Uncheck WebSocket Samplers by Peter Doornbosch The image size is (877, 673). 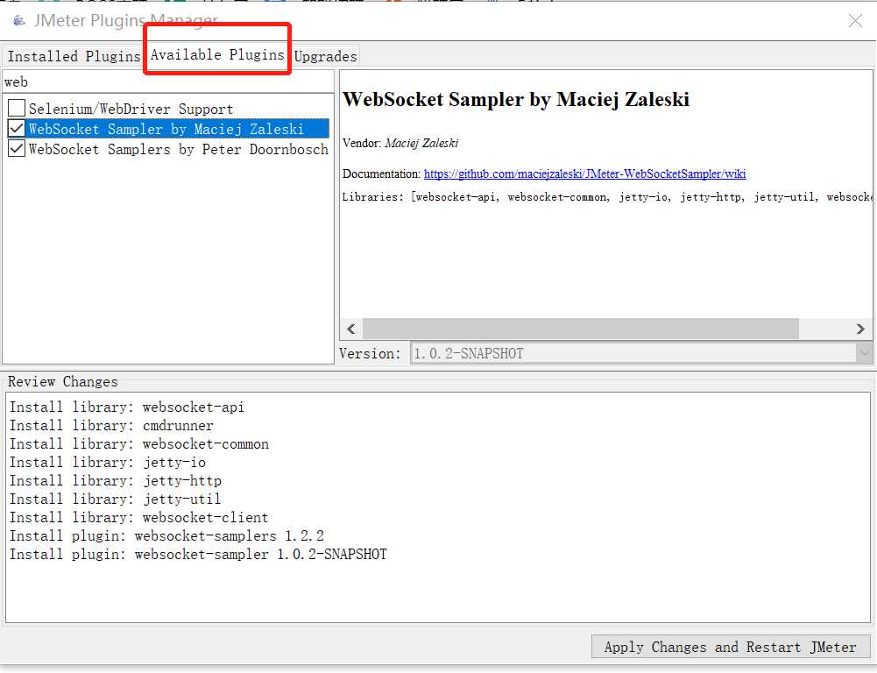click(17, 149)
